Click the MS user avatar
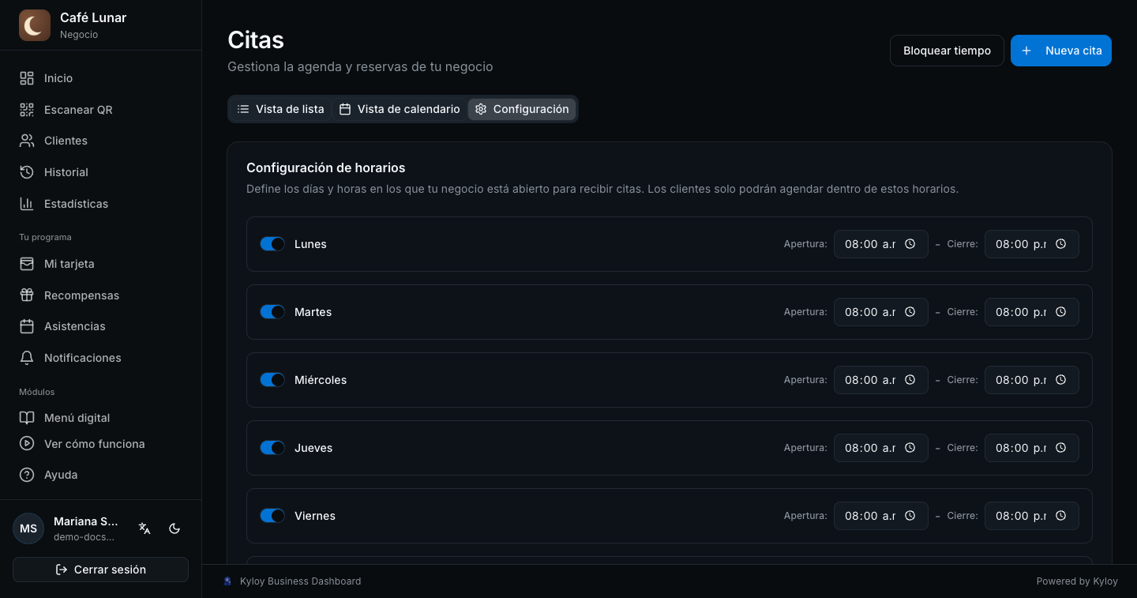Screen dimensions: 1137x598 (x=28, y=528)
